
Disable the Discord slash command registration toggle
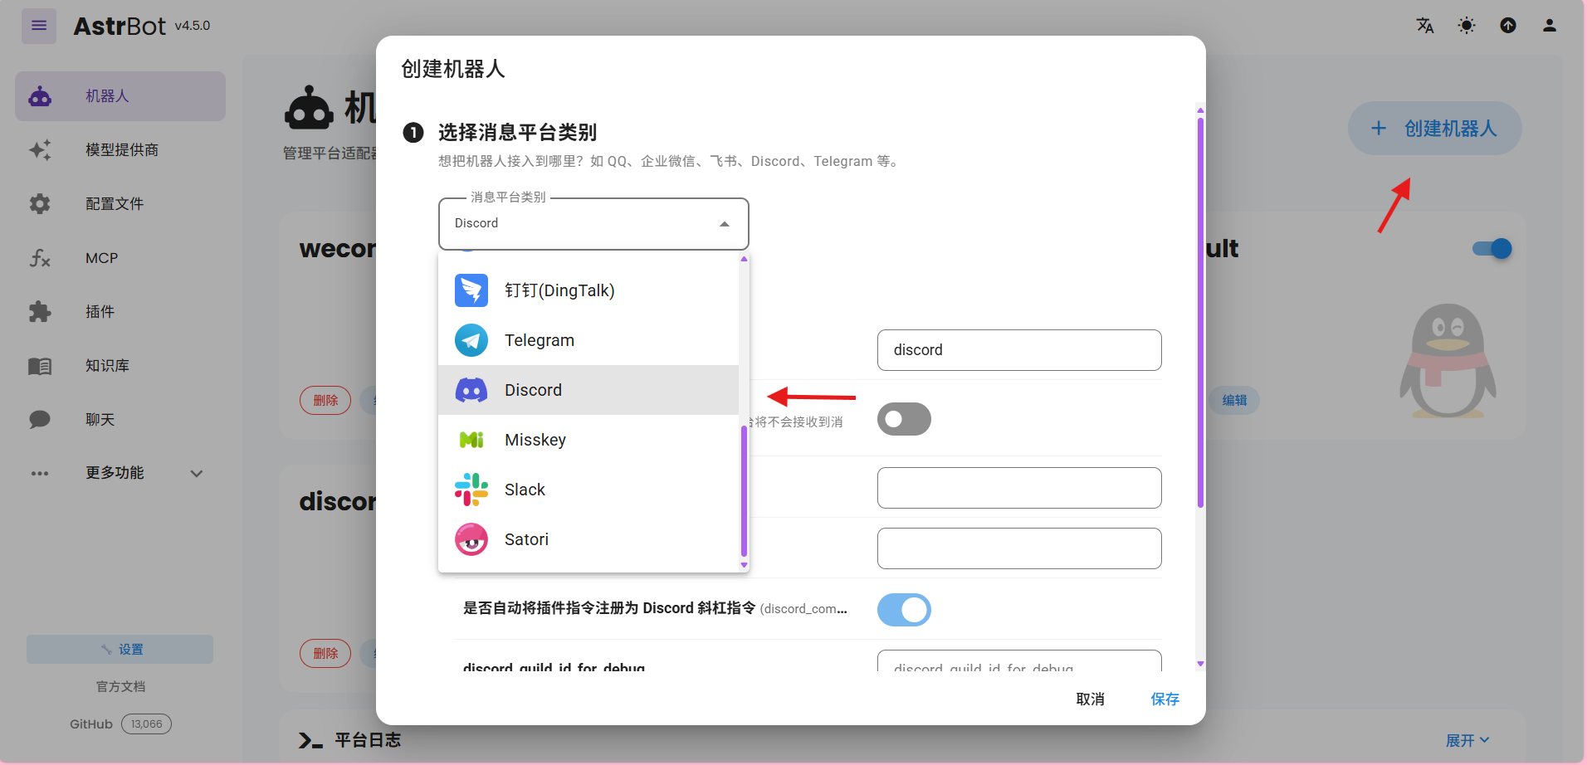(x=904, y=609)
